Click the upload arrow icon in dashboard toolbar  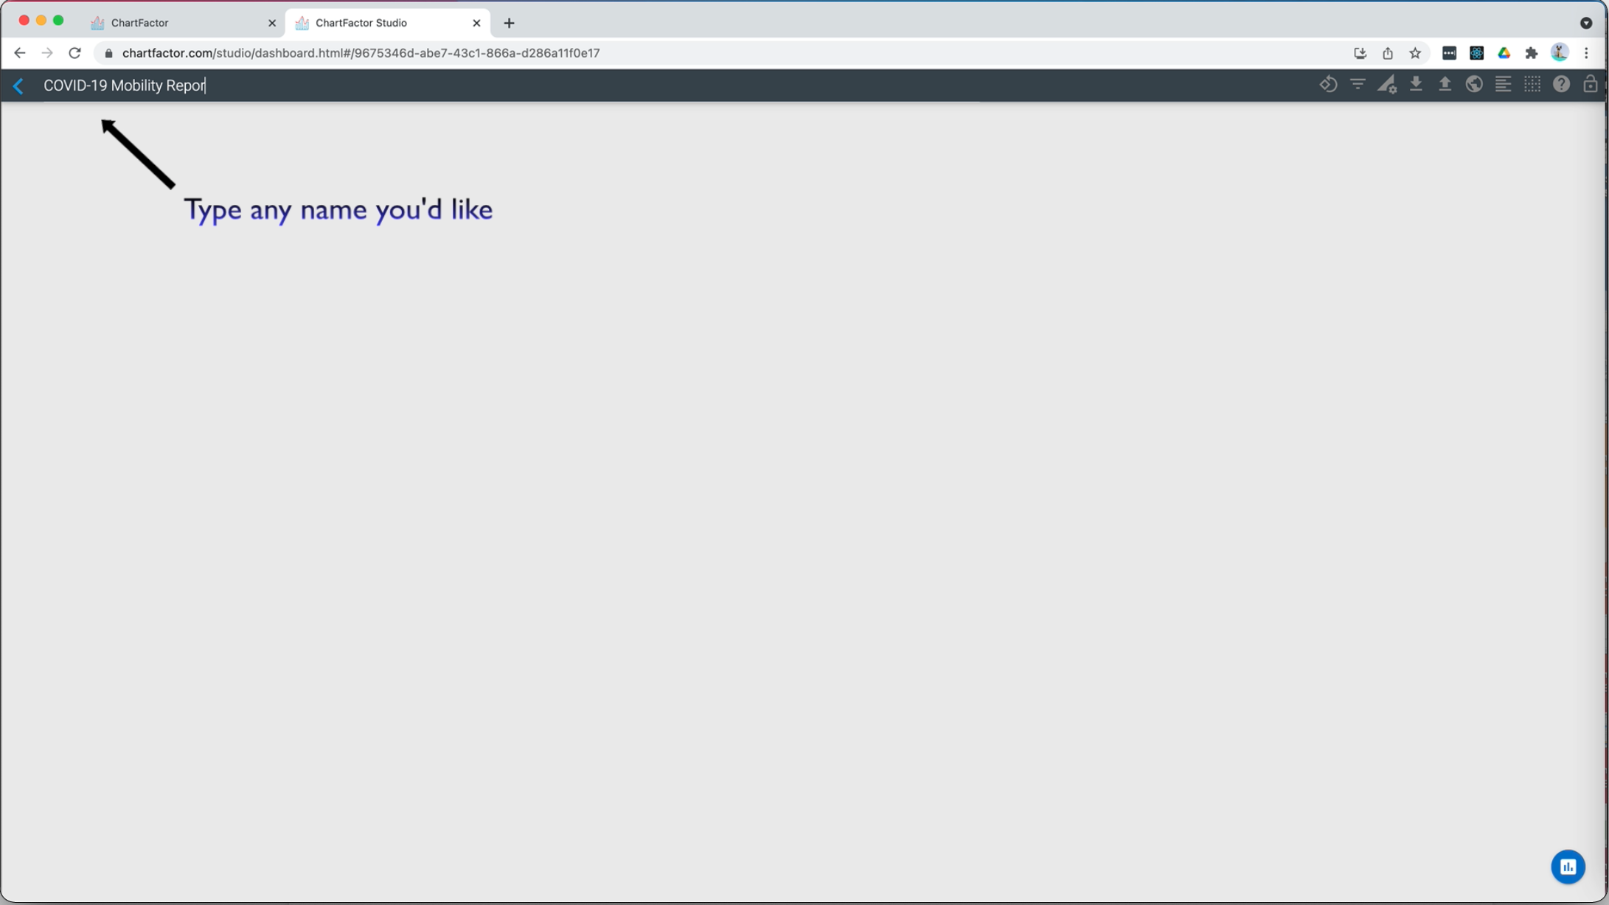point(1445,85)
